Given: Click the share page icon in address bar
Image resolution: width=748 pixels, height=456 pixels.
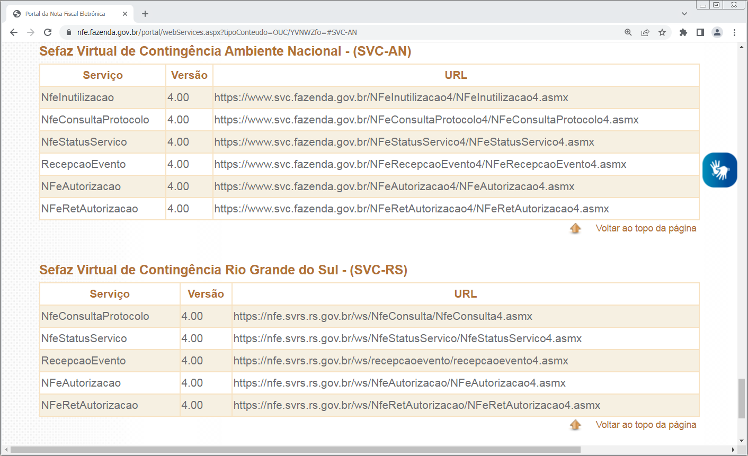Looking at the screenshot, I should point(645,32).
